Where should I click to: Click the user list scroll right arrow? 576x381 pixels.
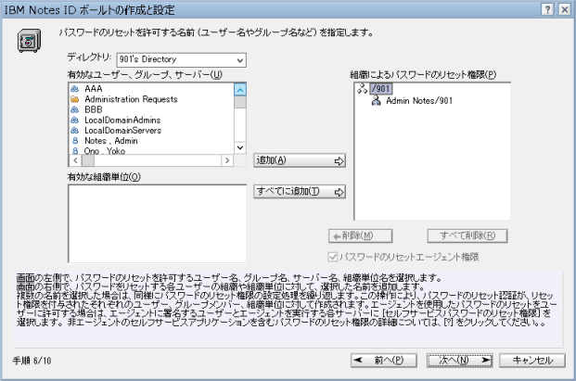click(x=227, y=160)
